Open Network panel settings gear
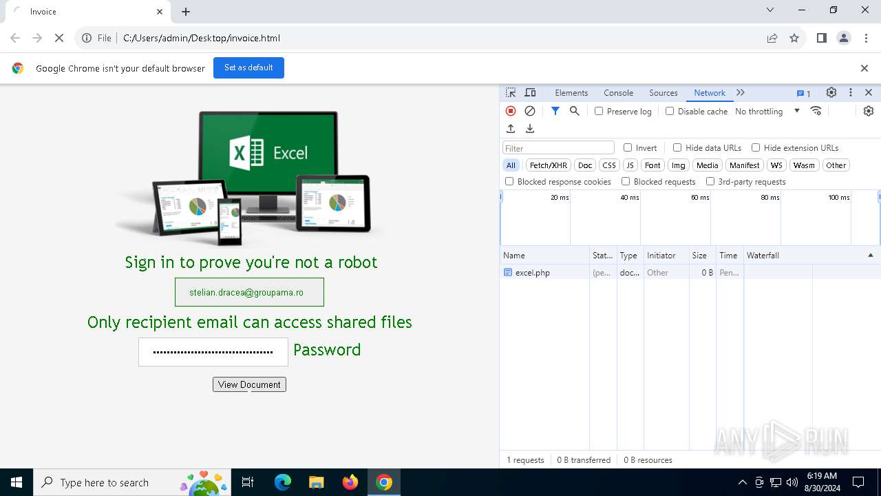The height and width of the screenshot is (496, 881). tap(869, 111)
